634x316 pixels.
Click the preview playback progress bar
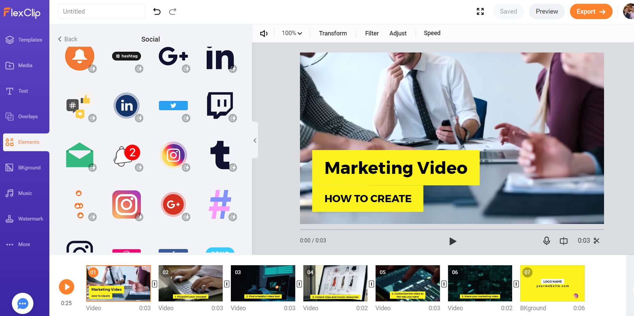(452, 229)
